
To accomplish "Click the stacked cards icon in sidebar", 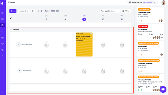I will (x=3, y=50).
